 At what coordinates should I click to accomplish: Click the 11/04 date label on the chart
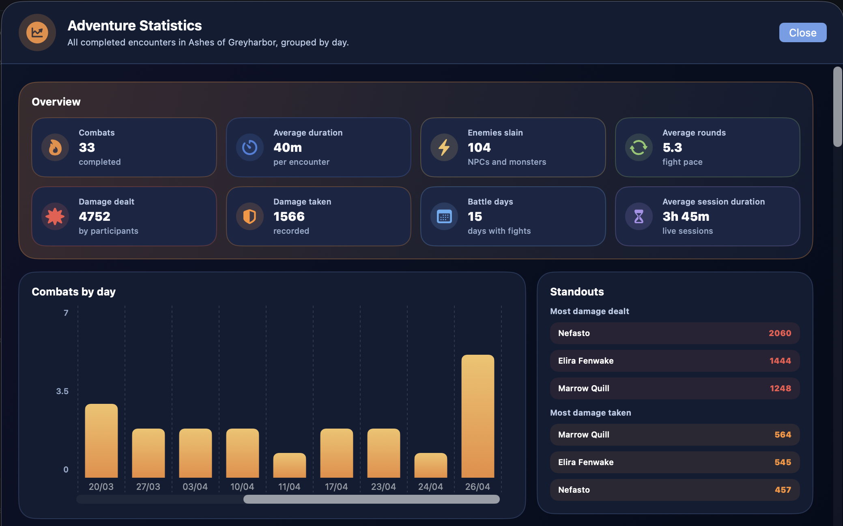[x=289, y=487]
